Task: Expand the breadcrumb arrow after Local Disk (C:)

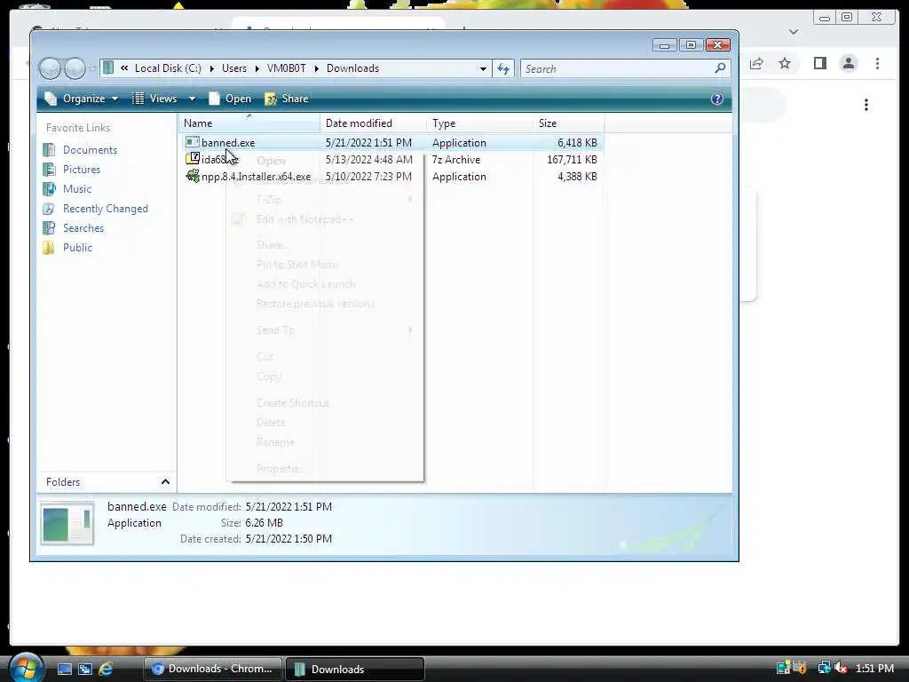Action: tap(211, 68)
